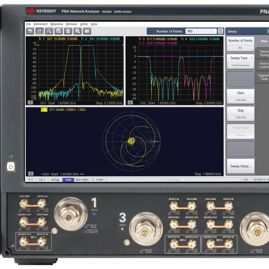Select the Tr 1 S21 trace label

pos(58,39)
